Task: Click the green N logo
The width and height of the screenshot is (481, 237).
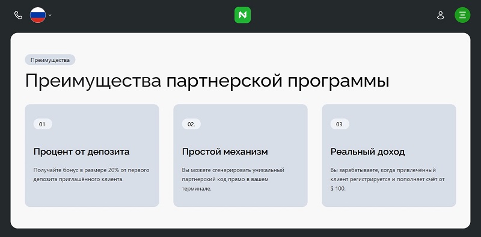Action: tap(242, 15)
